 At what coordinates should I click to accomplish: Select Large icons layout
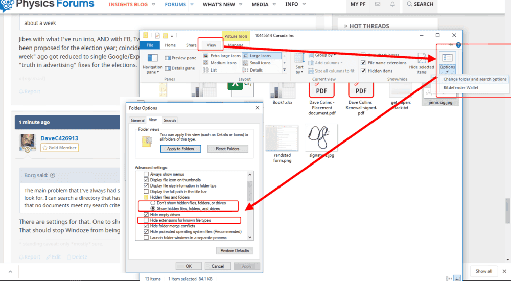point(261,56)
